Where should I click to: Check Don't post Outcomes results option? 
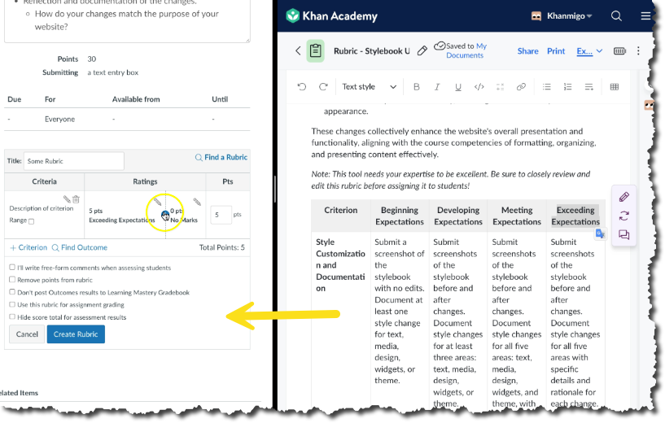[12, 292]
